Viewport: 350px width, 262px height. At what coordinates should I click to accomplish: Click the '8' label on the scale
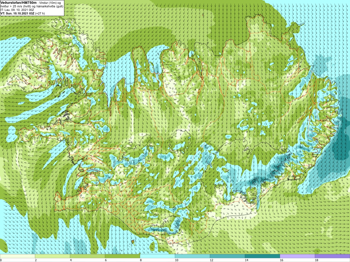(x=141, y=260)
